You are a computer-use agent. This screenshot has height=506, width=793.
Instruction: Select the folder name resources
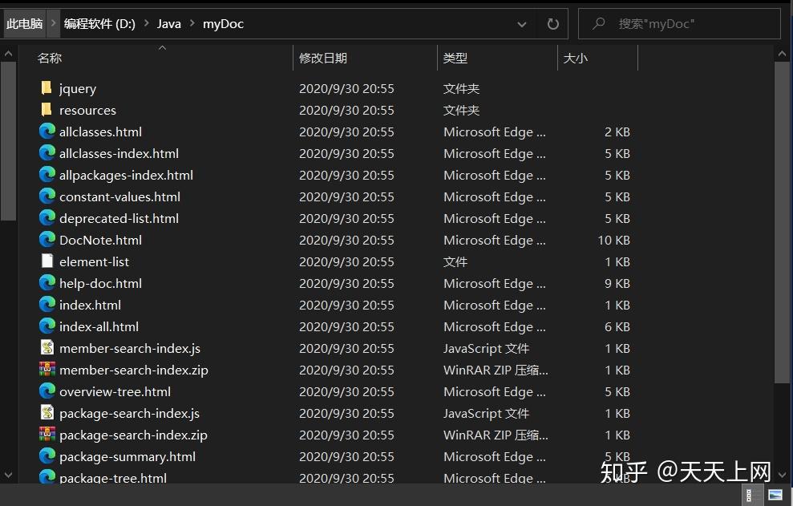(x=87, y=111)
